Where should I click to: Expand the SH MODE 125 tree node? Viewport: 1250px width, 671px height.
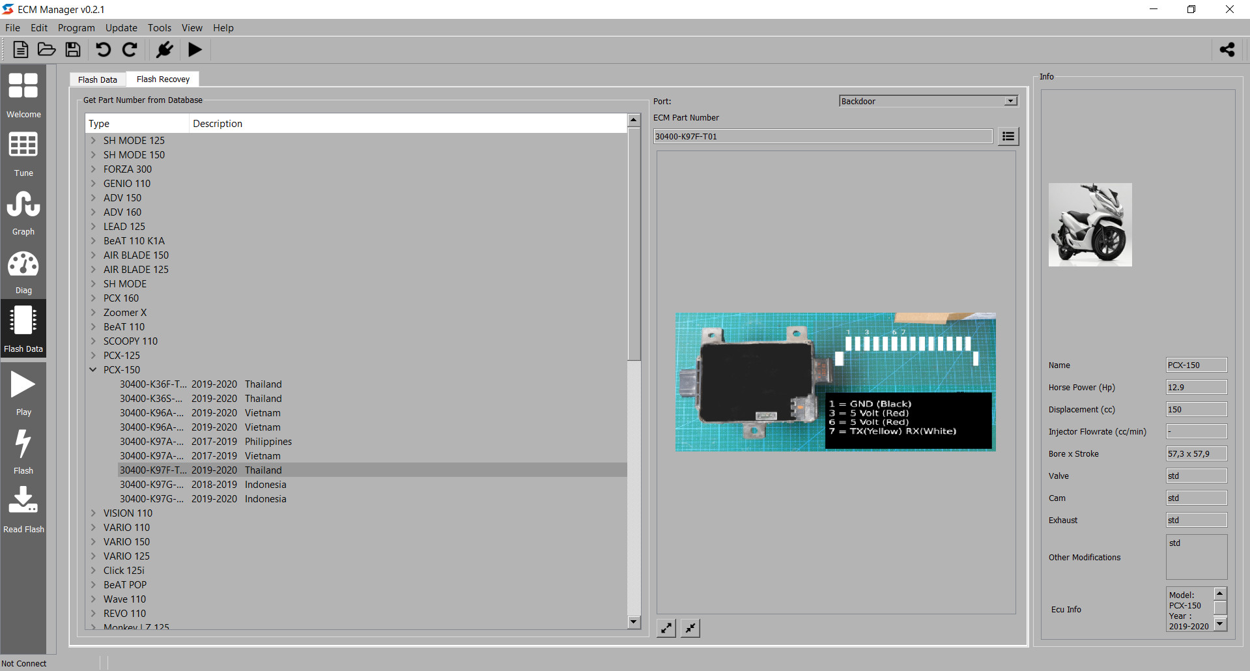pyautogui.click(x=93, y=141)
